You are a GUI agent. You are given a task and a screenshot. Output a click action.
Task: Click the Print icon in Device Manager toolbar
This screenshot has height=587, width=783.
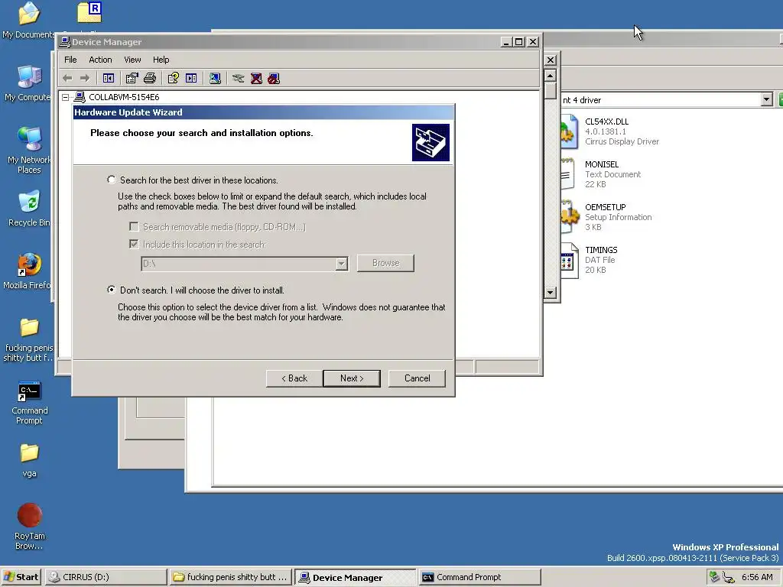[x=150, y=79]
